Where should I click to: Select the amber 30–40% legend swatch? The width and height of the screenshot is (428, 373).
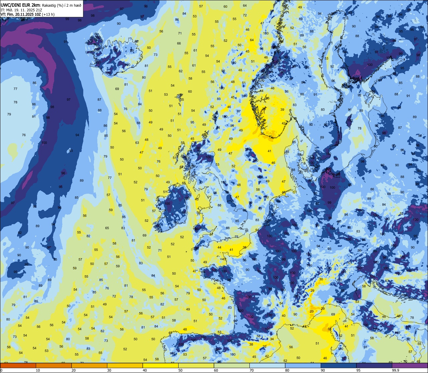coord(125,365)
